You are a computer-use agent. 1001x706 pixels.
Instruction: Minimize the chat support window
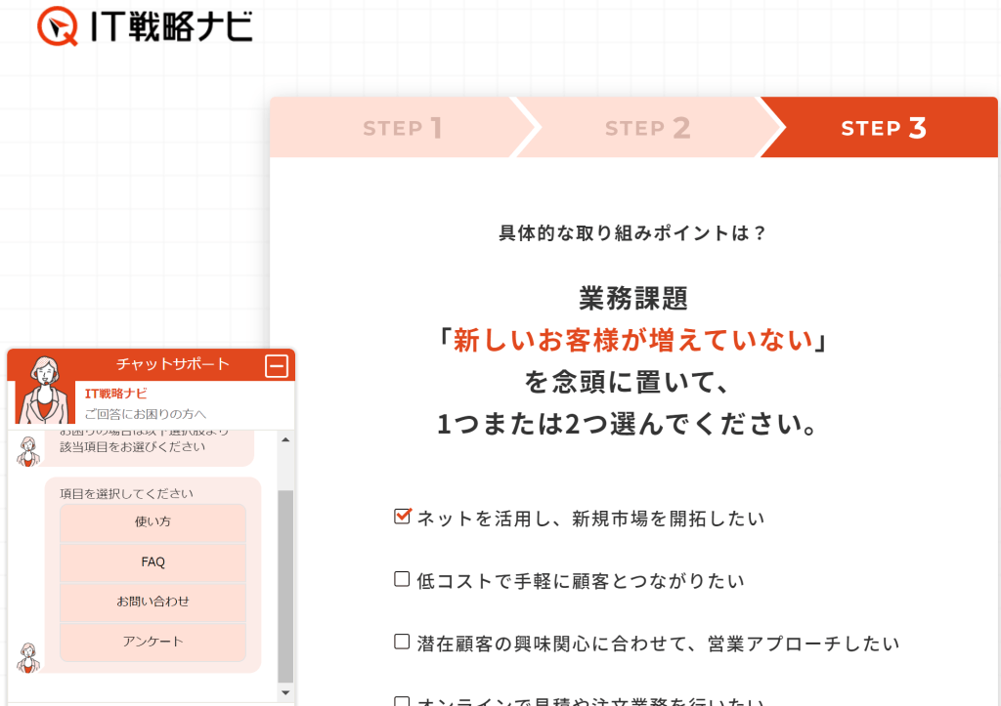[x=277, y=366]
